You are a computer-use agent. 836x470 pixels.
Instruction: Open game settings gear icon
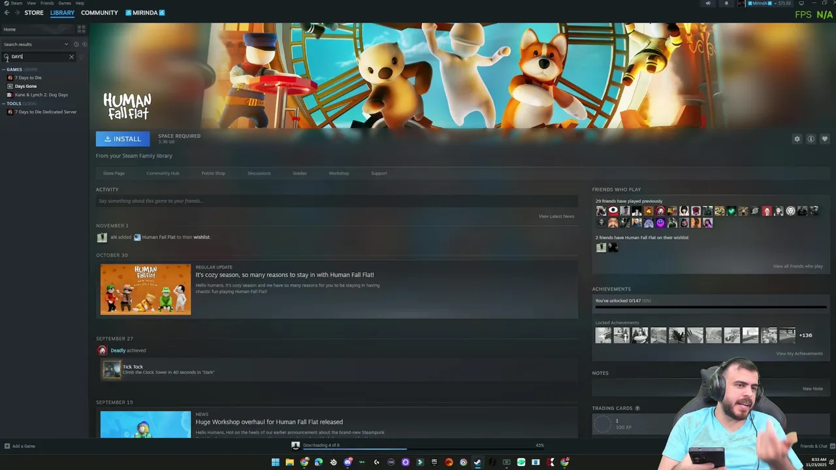point(797,139)
